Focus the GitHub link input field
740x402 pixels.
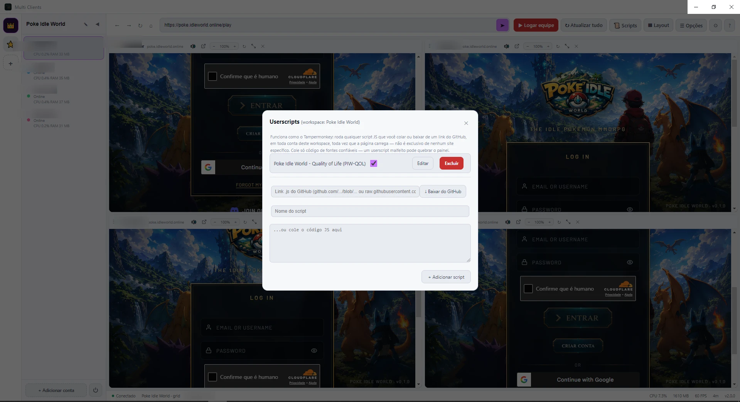pyautogui.click(x=345, y=192)
